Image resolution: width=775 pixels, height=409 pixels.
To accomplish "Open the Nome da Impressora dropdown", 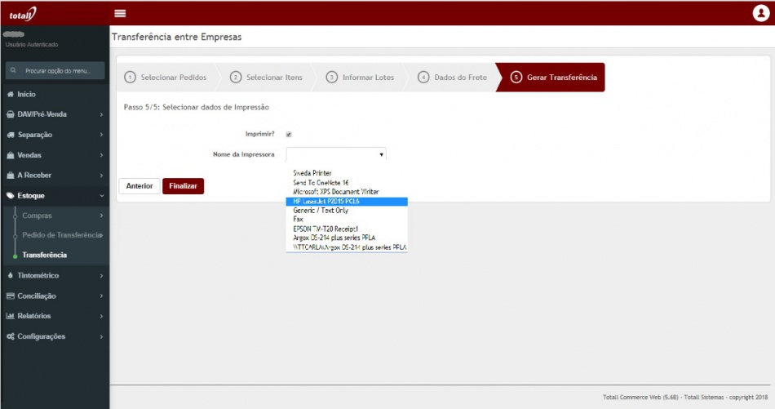I will click(335, 153).
